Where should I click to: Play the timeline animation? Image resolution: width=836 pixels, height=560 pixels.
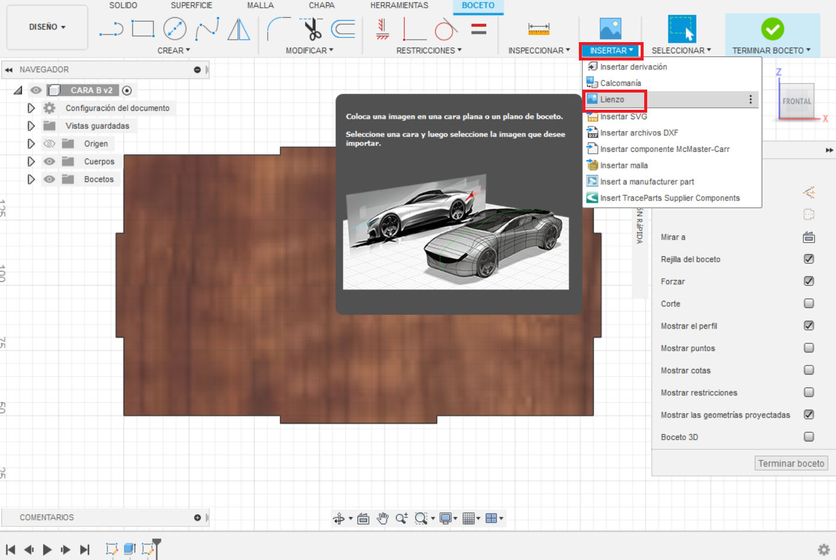[47, 549]
